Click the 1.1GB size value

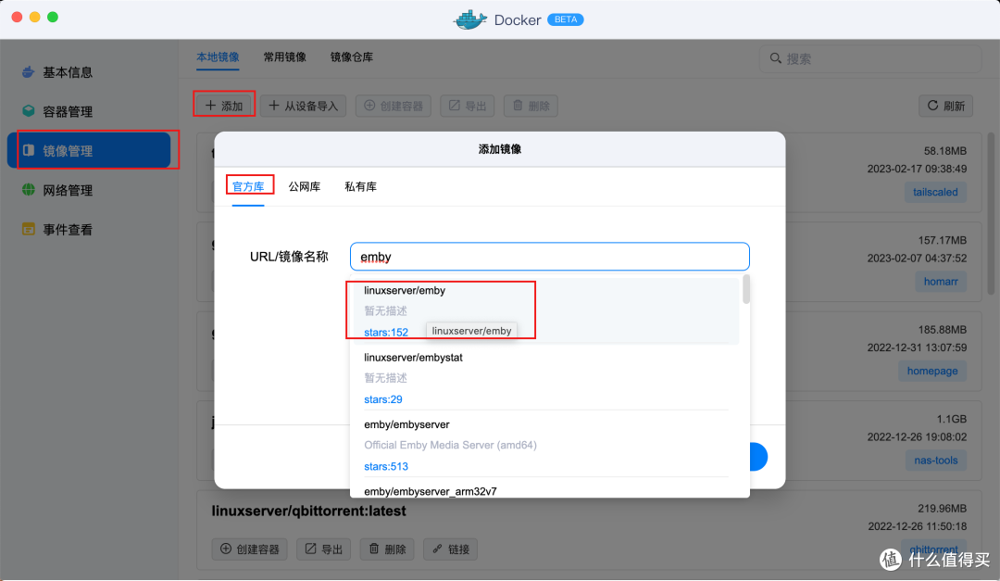pos(952,419)
